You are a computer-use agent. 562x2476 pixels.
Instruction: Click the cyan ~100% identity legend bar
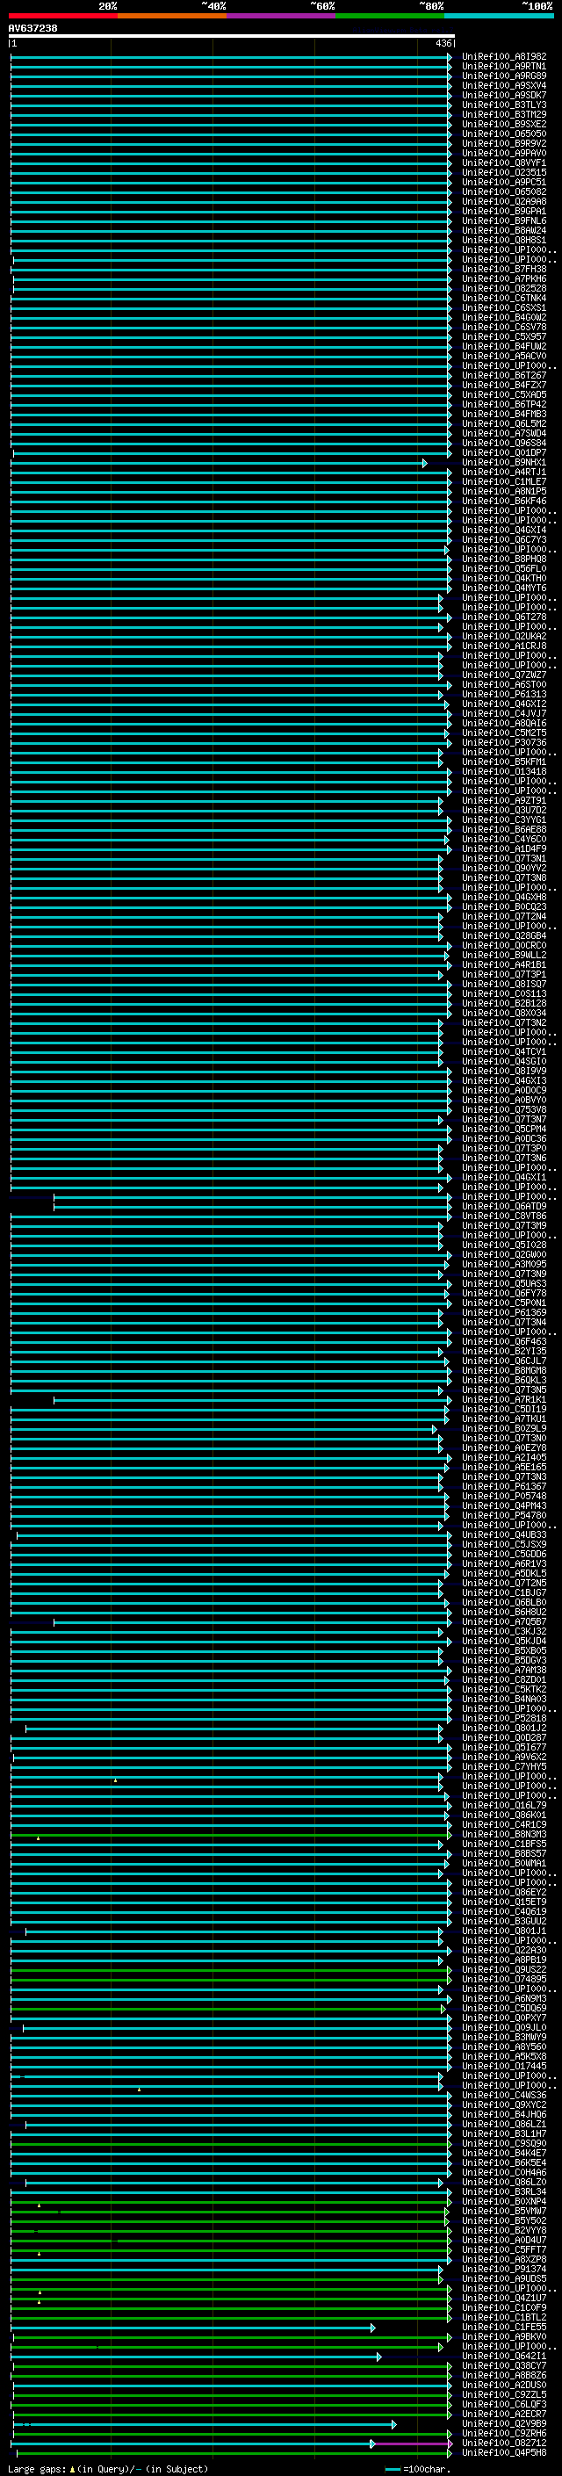point(500,16)
